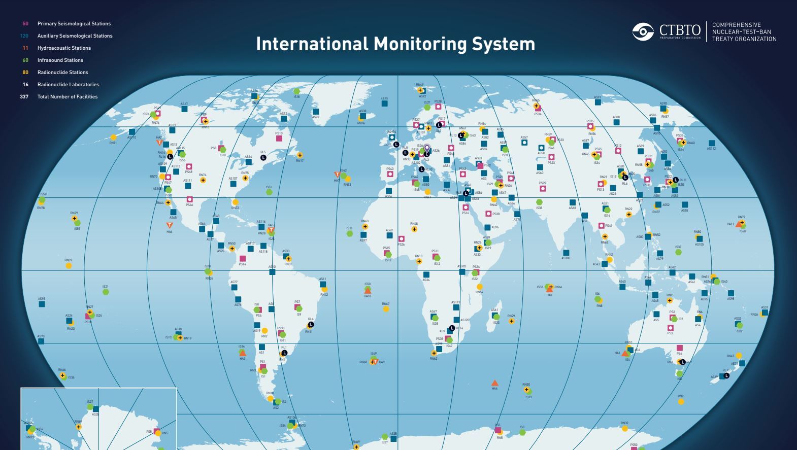Click the PS40 primary seismic station marker
Viewport: 797px width, 450px height.
(x=390, y=174)
